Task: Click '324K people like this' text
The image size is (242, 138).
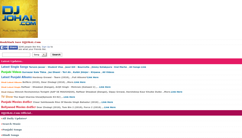Action: [30, 47]
